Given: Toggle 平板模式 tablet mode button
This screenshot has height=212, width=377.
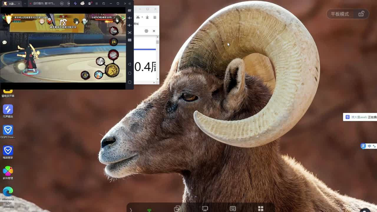Looking at the screenshot, I should (340, 14).
